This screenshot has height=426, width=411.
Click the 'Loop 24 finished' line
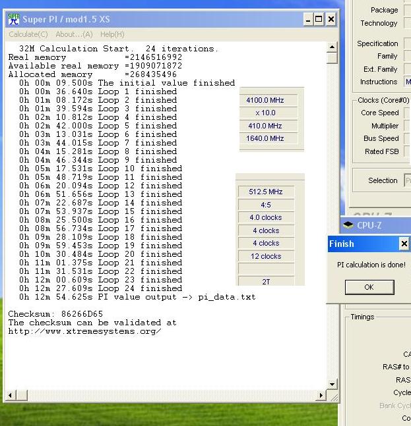point(100,288)
